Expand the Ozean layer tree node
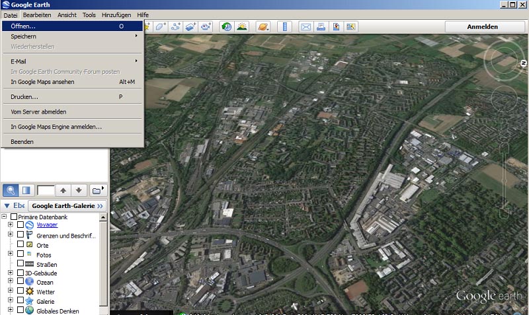 [11, 282]
